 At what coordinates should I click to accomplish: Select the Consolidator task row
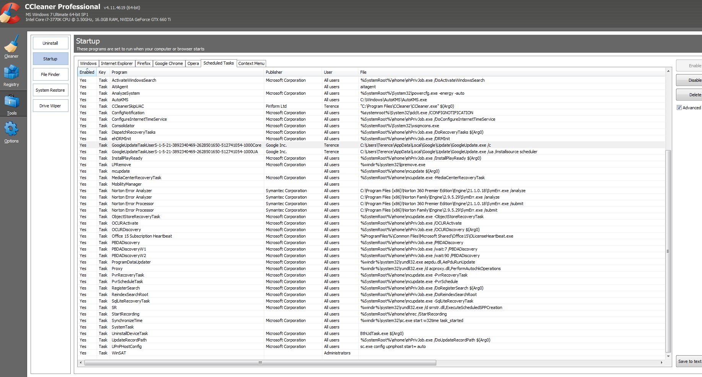371,126
